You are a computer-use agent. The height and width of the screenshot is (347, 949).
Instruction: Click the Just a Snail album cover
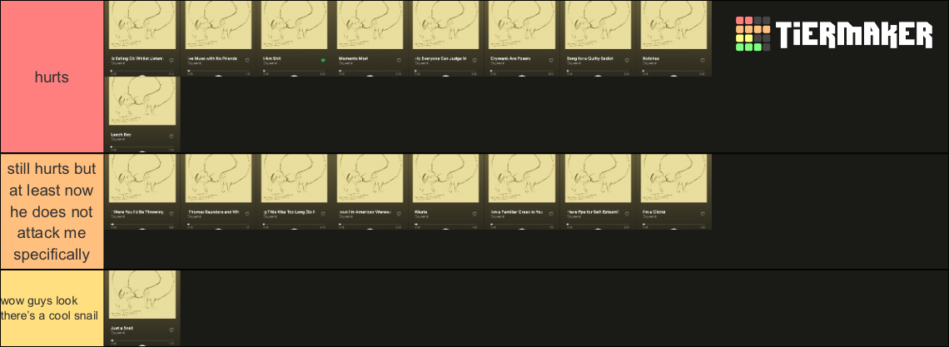(143, 295)
